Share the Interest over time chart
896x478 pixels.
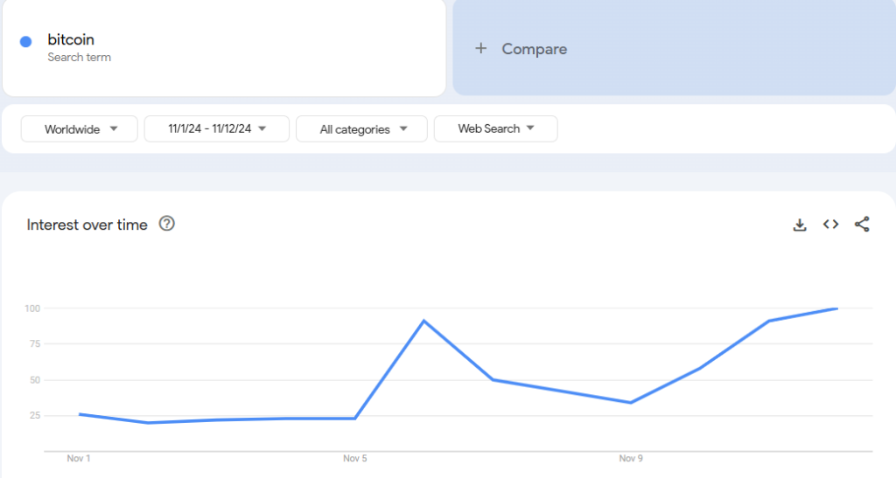tap(862, 225)
